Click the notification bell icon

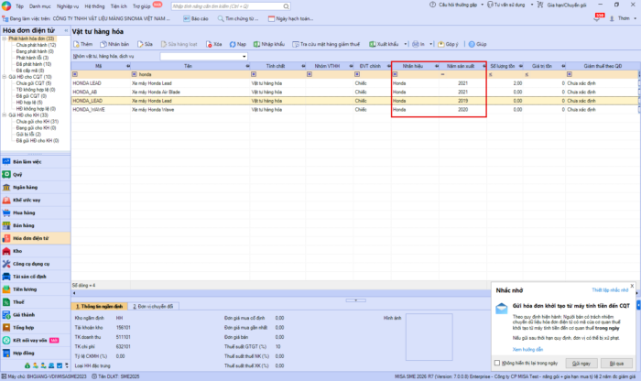pyautogui.click(x=597, y=18)
